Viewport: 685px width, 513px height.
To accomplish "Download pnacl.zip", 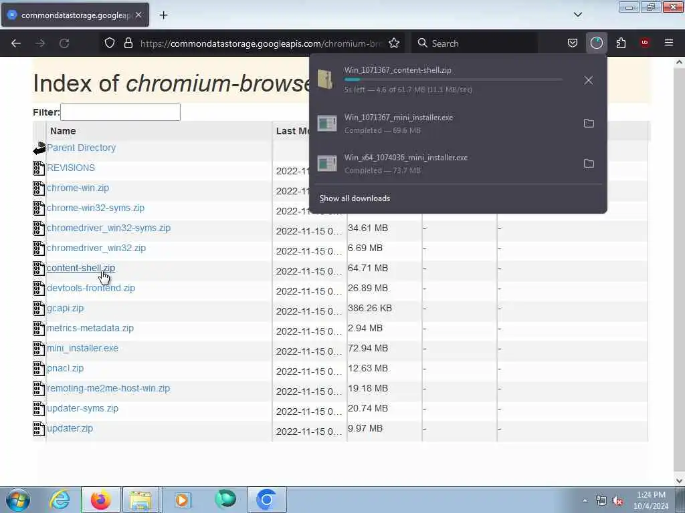I will click(65, 369).
